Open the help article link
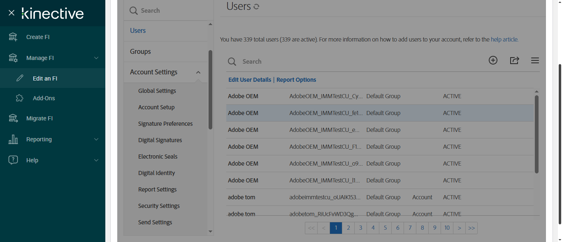Screen dimensions: 562x242 504,40
